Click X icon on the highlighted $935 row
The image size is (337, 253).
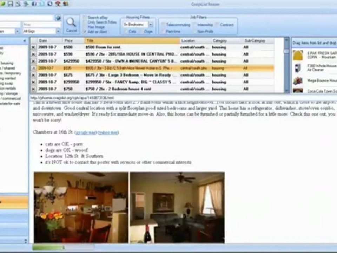point(33,68)
